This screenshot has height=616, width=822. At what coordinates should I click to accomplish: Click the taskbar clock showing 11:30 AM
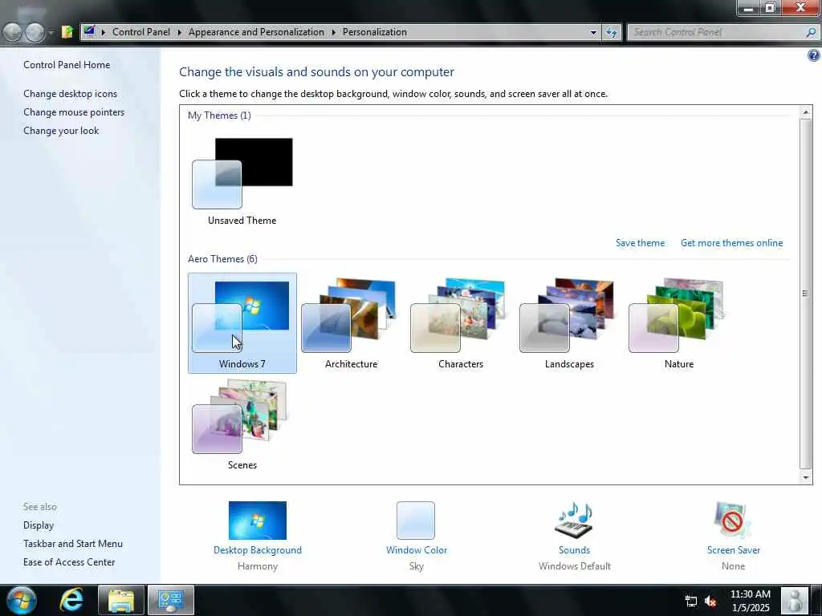[751, 601]
